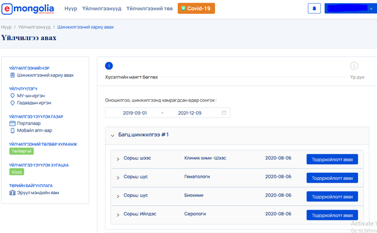Get certificate for Клиник хими -Шээс
Image resolution: width=377 pixels, height=233 pixels.
pos(332,160)
